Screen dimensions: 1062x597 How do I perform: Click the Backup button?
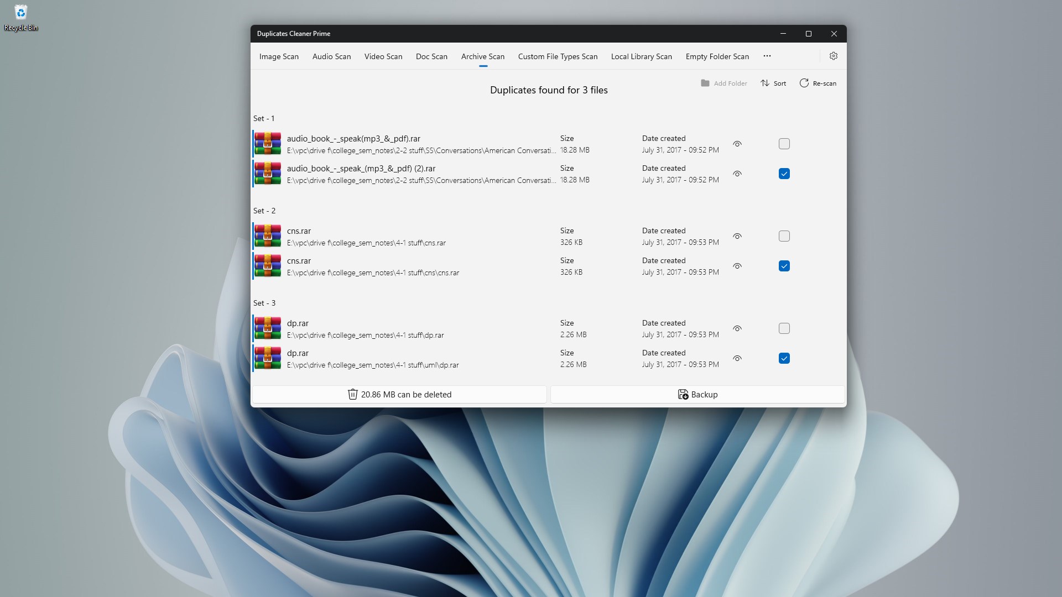[x=696, y=394]
